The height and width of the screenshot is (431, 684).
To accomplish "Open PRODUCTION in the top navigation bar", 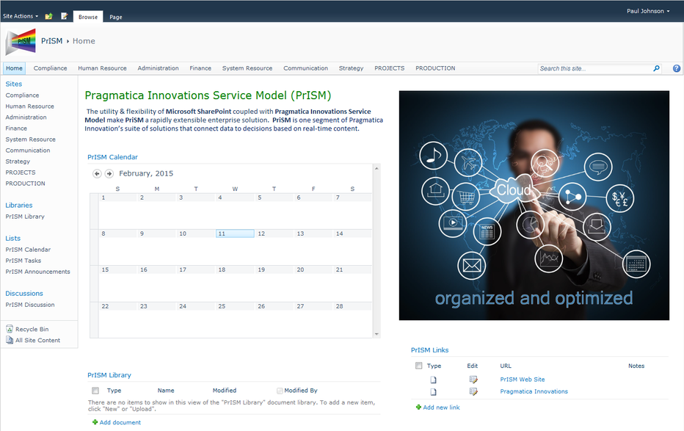I will [x=435, y=68].
